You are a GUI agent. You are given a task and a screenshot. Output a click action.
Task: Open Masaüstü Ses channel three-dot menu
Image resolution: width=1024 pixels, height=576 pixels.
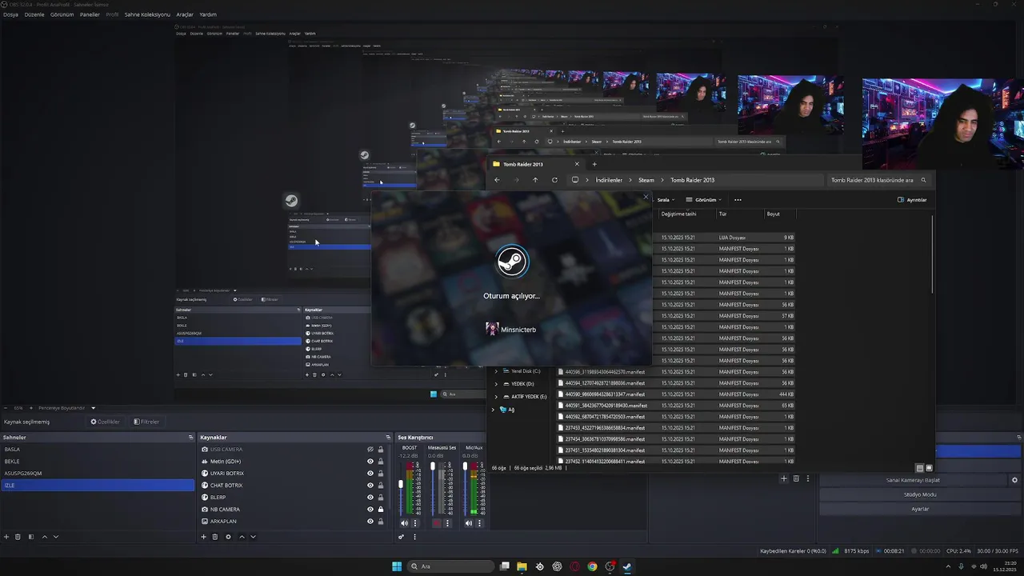447,523
